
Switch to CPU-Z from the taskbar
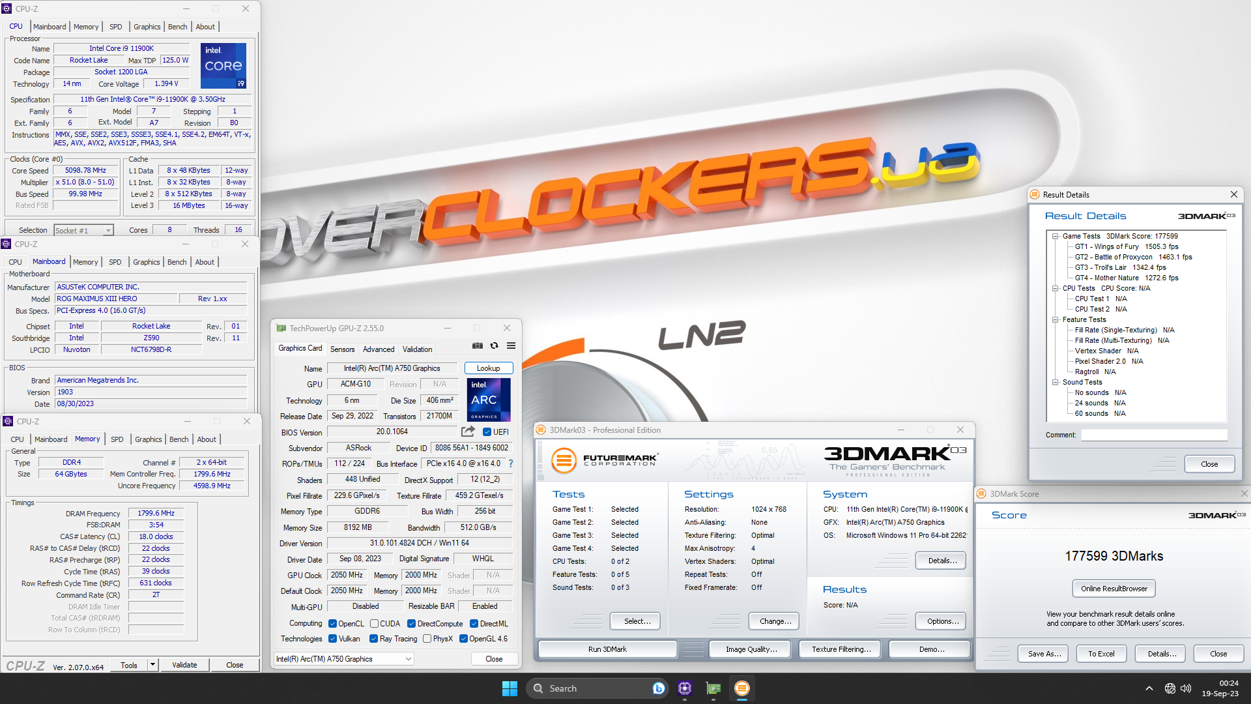coord(685,688)
